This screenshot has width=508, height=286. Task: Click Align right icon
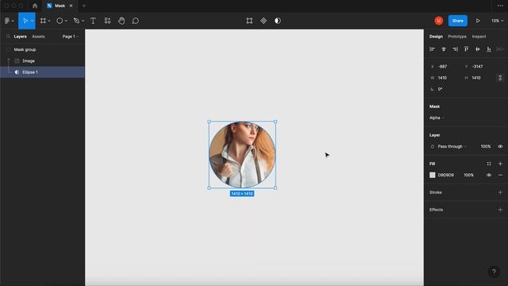click(455, 49)
